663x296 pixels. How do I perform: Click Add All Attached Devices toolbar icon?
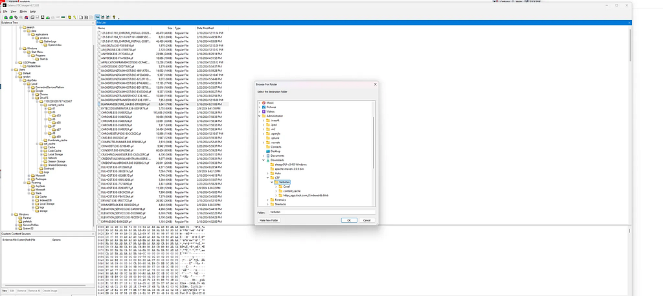coord(11,17)
